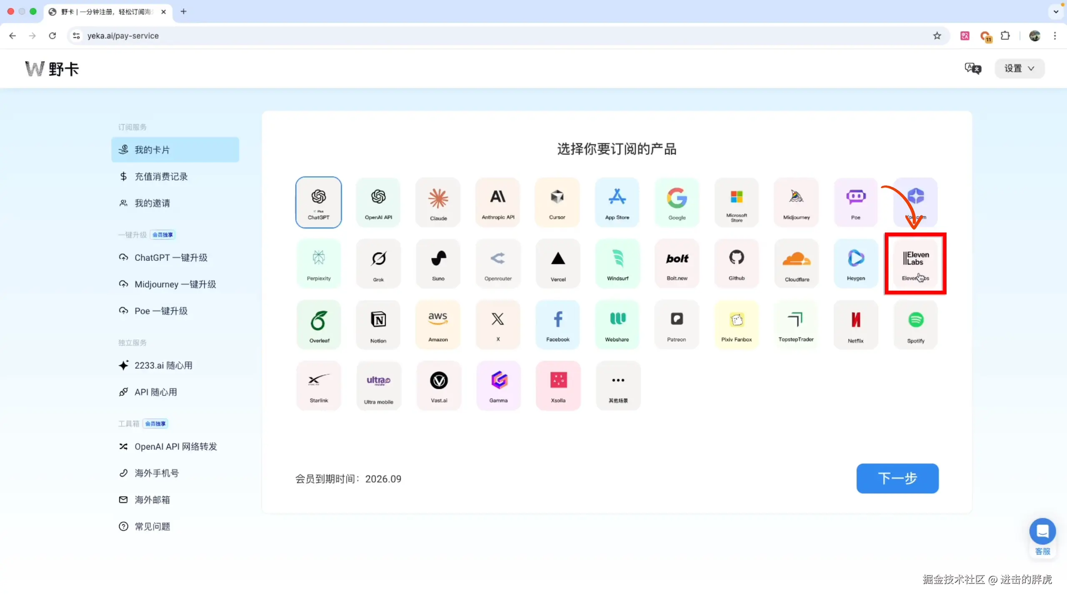Expand the 设置 settings dropdown
This screenshot has height=600, width=1067.
pos(1019,68)
